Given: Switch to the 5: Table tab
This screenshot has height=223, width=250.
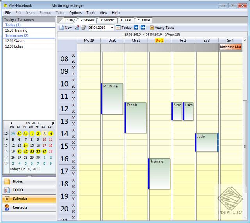Looking at the screenshot, I should coord(144,20).
